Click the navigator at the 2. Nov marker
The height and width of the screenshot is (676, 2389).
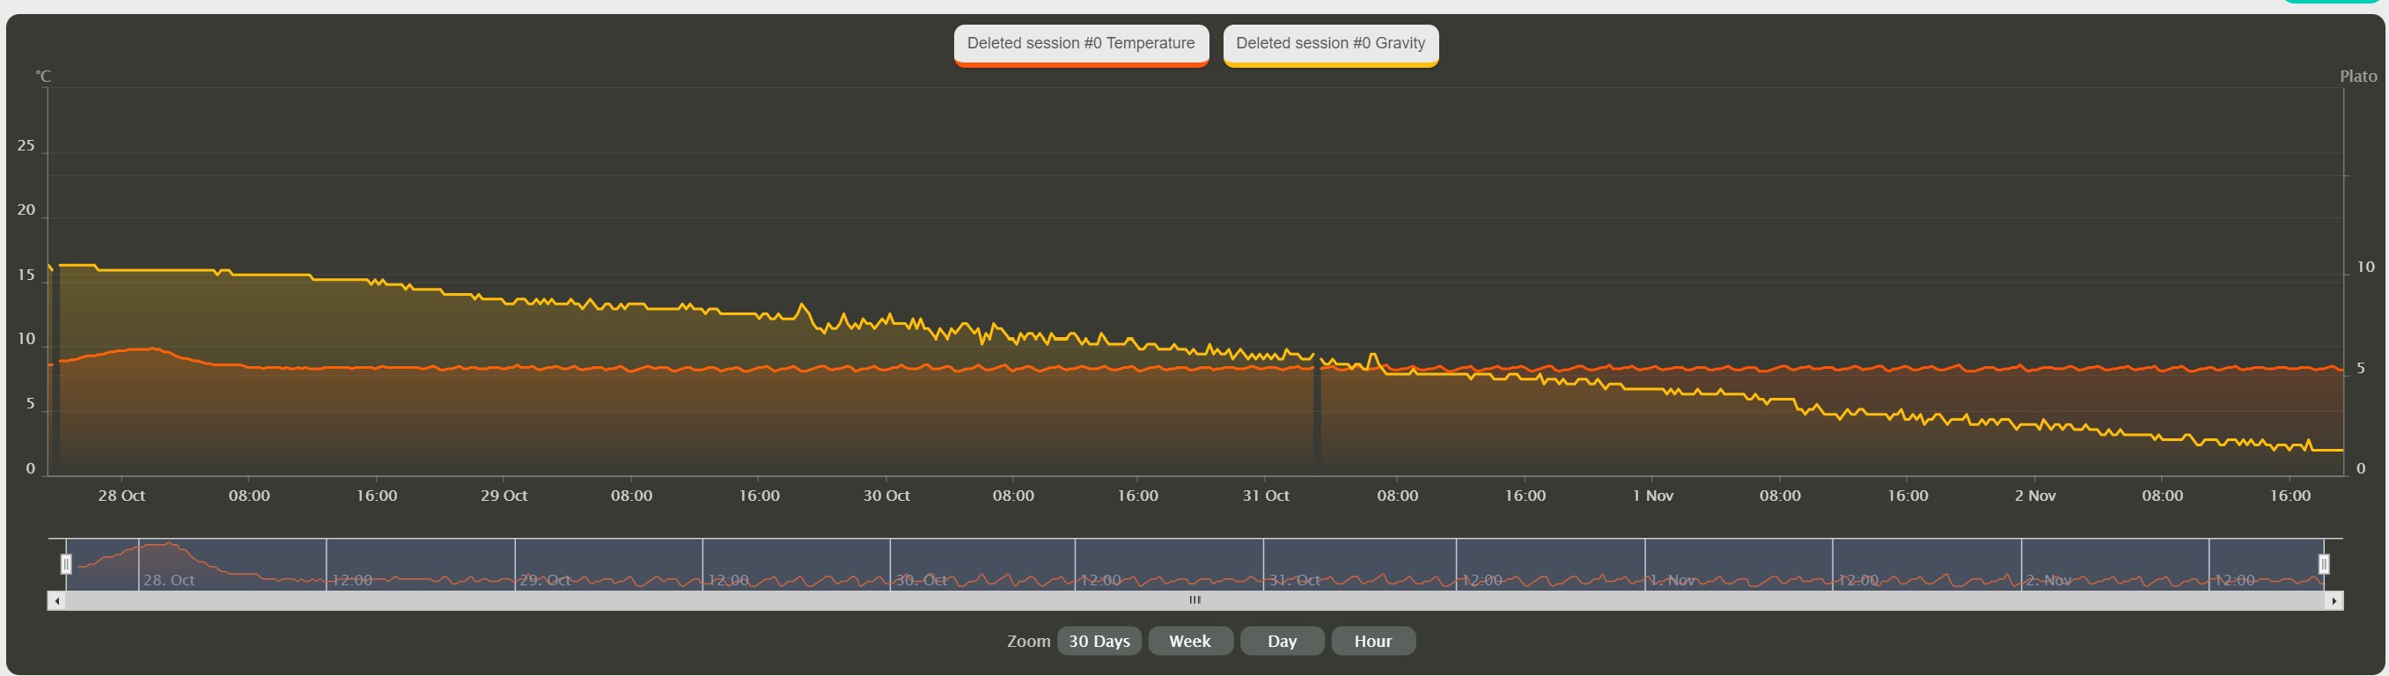pyautogui.click(x=2047, y=580)
